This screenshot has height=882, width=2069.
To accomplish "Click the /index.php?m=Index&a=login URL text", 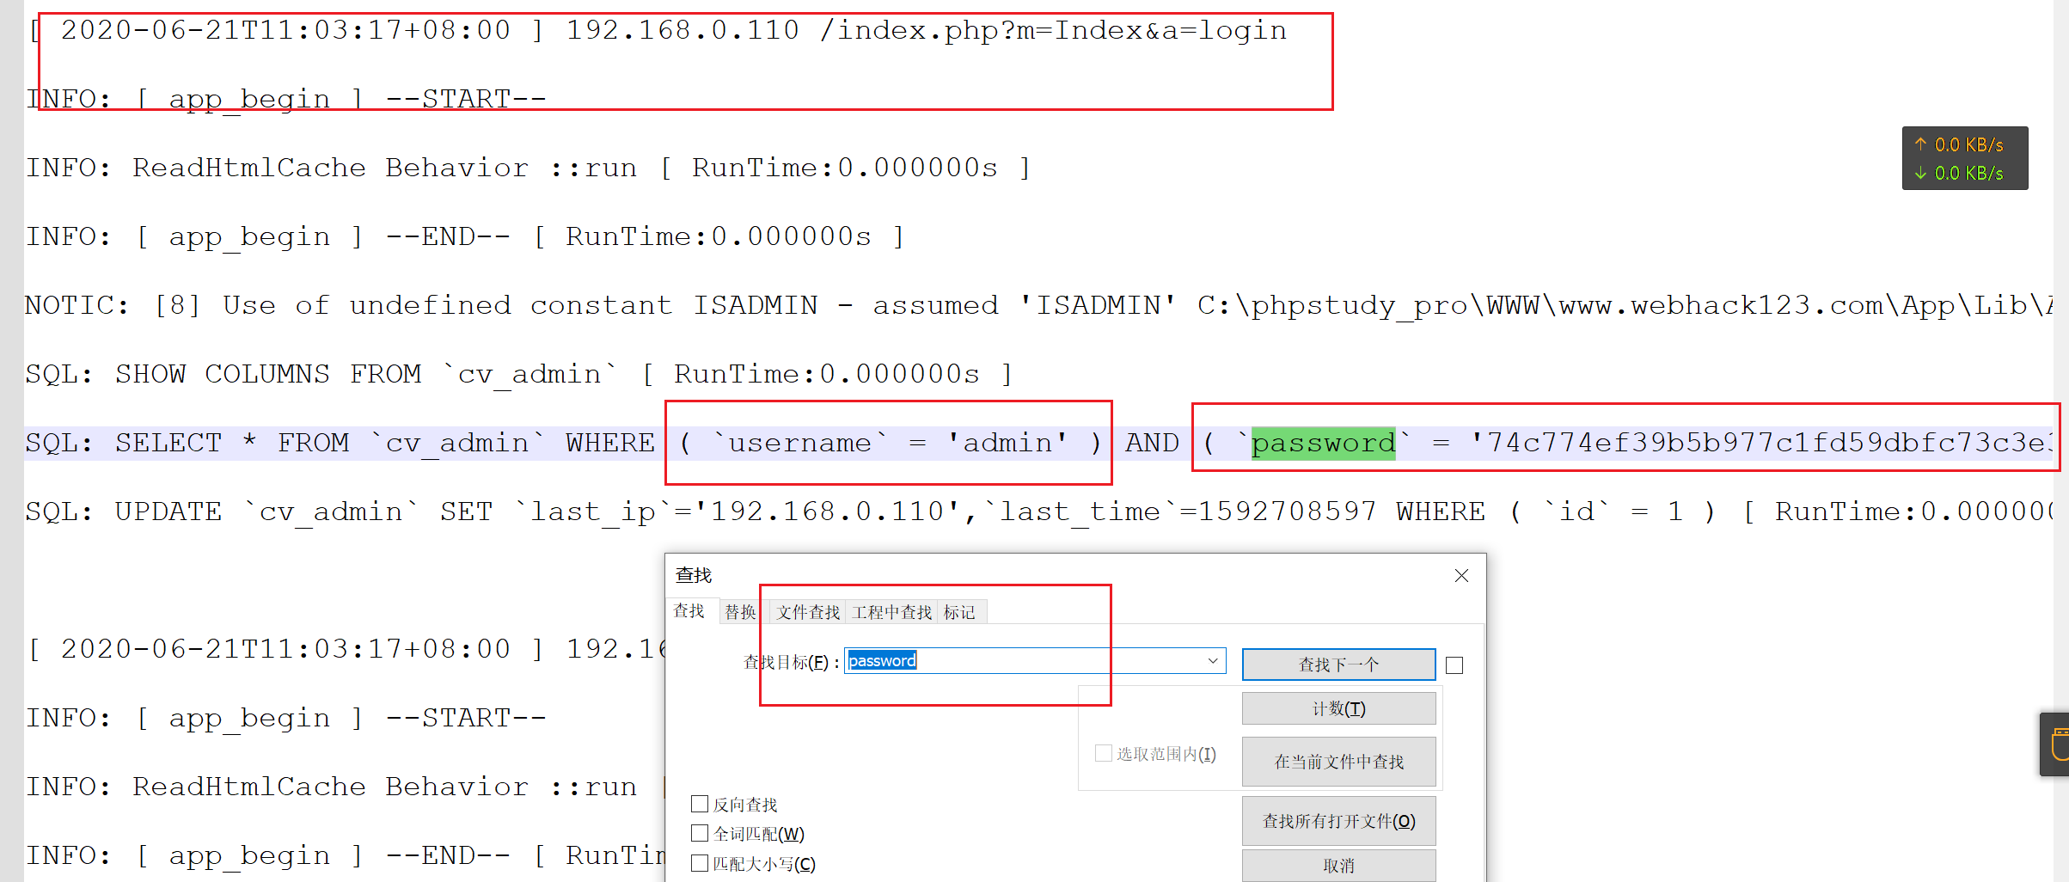I will click(x=1053, y=30).
